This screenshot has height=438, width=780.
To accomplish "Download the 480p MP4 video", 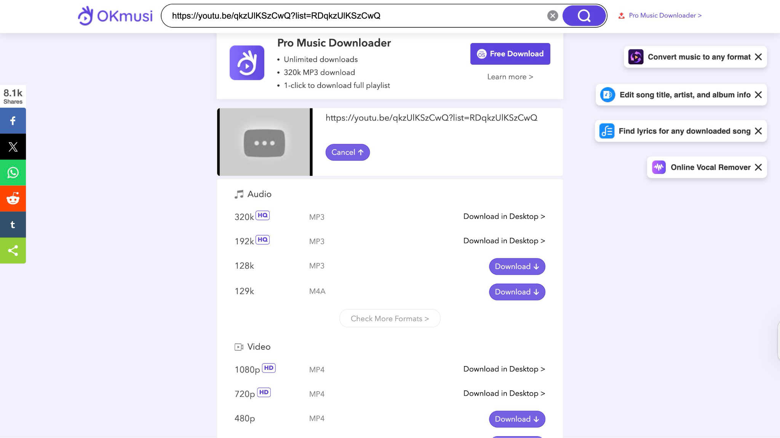I will click(517, 419).
